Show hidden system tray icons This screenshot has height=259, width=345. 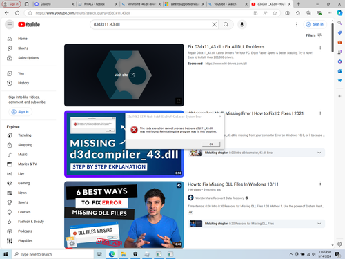290,254
